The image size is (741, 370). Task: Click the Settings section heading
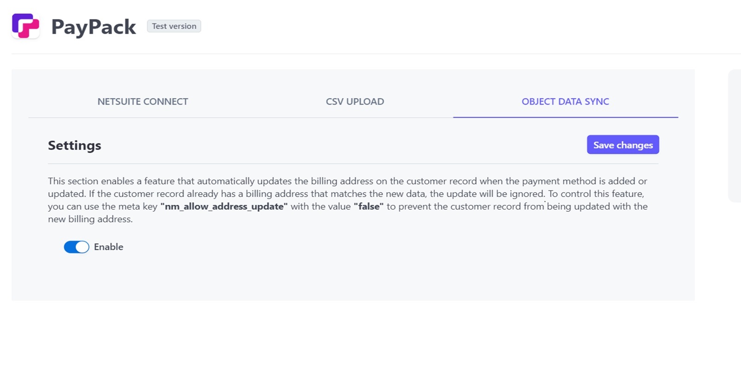(x=74, y=145)
